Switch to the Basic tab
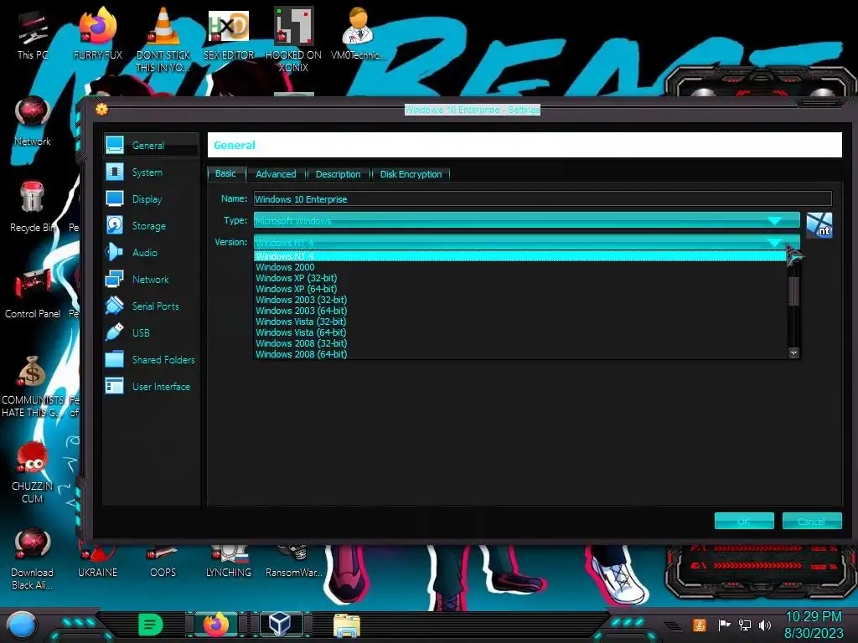The width and height of the screenshot is (858, 643). [225, 173]
